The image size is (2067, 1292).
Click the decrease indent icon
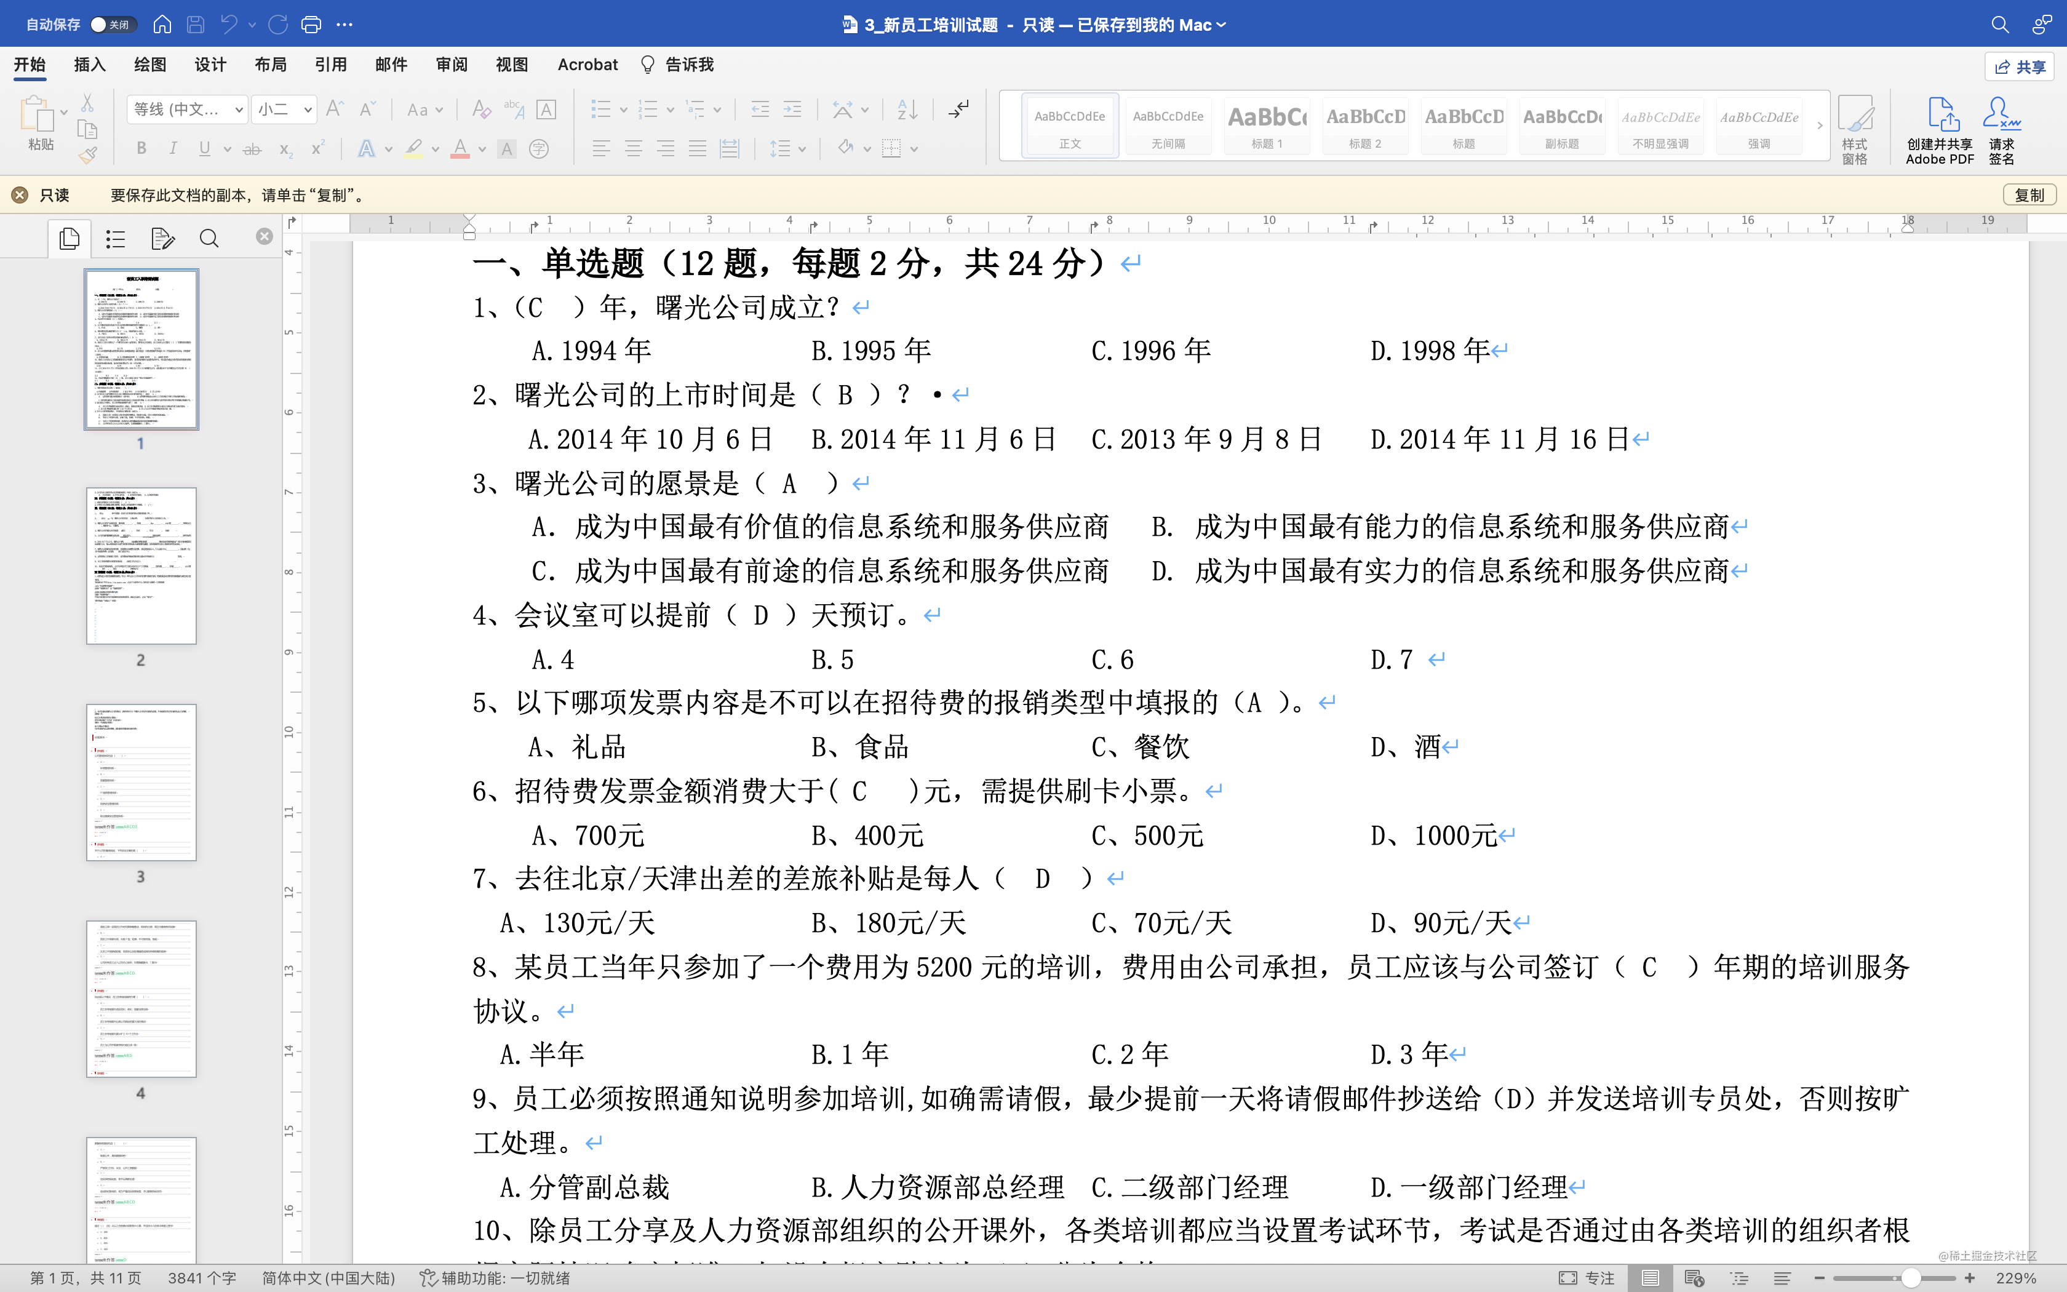[759, 110]
